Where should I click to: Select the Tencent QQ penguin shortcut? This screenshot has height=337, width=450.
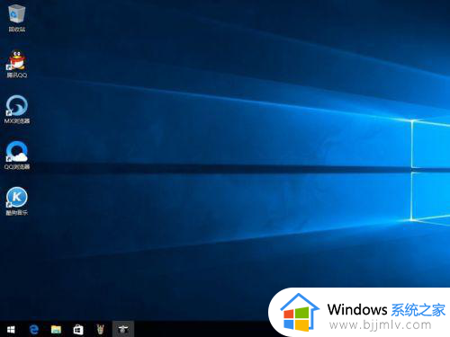[x=17, y=64]
